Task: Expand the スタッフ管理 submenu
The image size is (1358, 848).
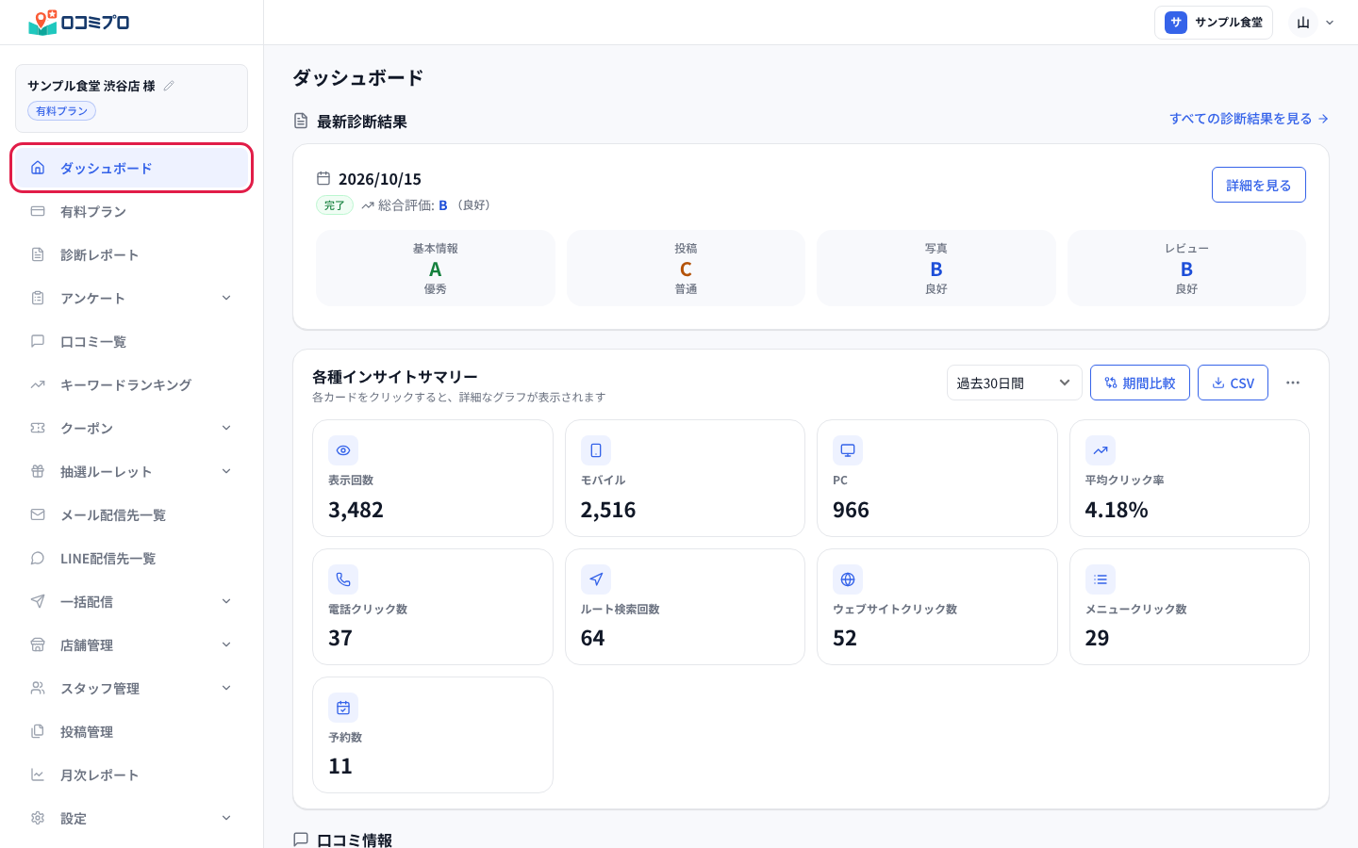Action: tap(131, 689)
